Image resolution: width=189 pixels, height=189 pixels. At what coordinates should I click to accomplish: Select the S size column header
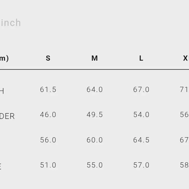click(48, 58)
